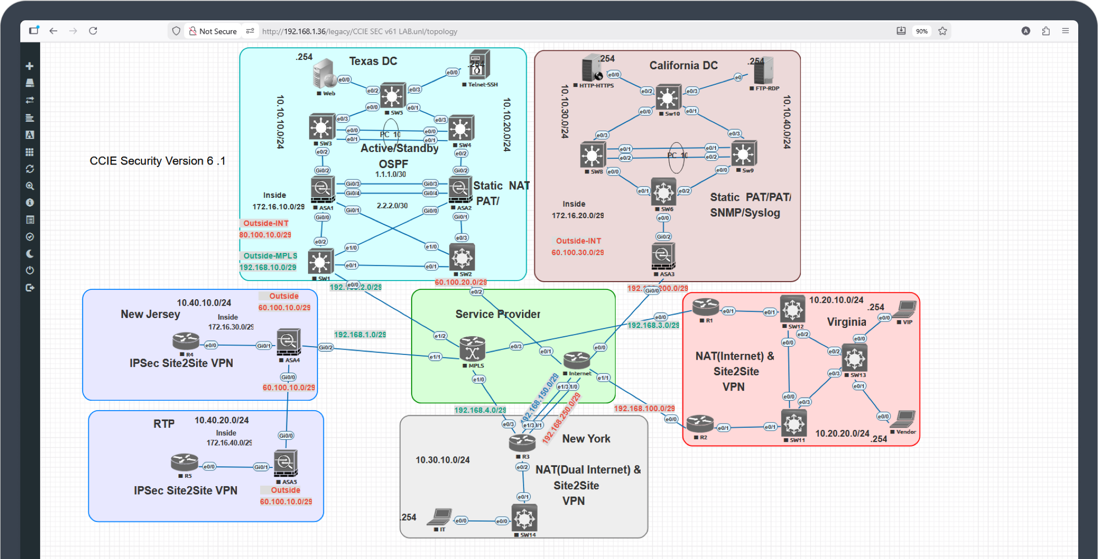Close the lab using power icon
The image size is (1098, 559).
30,271
